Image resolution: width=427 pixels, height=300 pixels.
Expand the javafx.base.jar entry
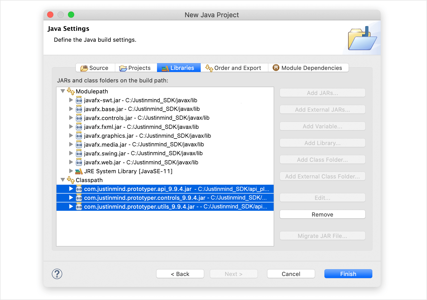tap(71, 109)
